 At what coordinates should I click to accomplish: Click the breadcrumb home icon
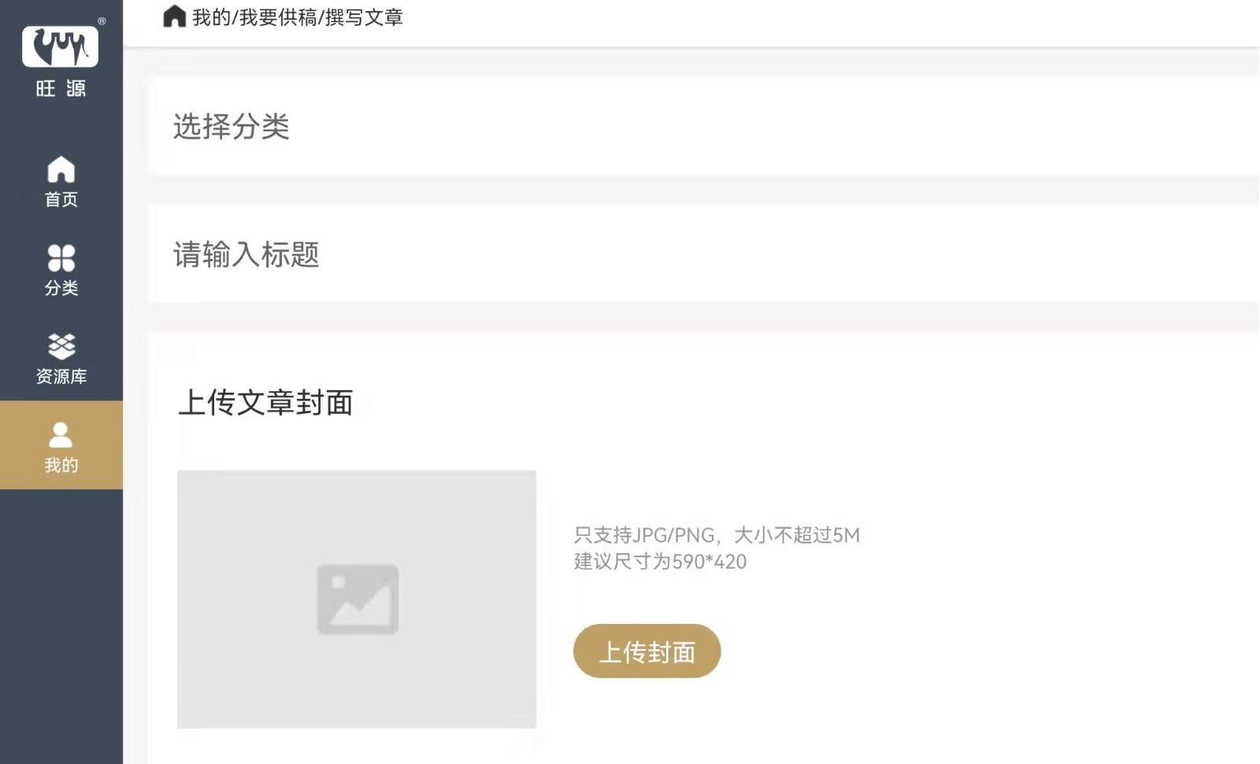pyautogui.click(x=174, y=17)
